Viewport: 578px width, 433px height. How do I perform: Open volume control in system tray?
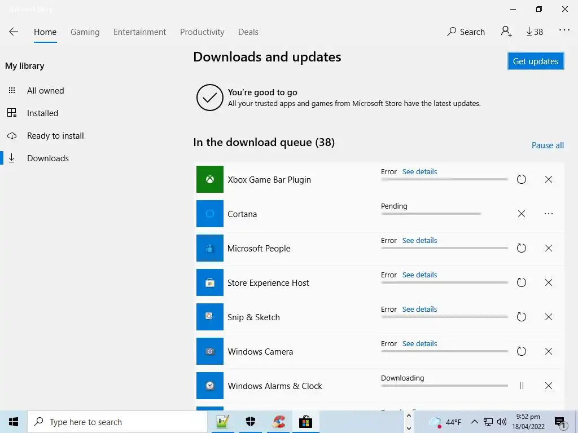coord(502,422)
